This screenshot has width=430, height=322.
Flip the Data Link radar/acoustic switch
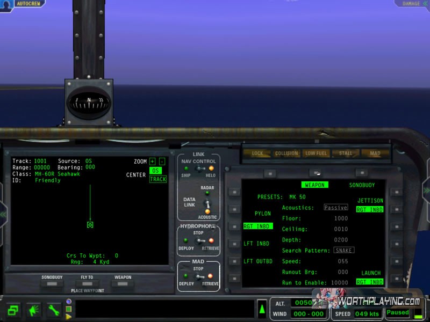click(204, 202)
